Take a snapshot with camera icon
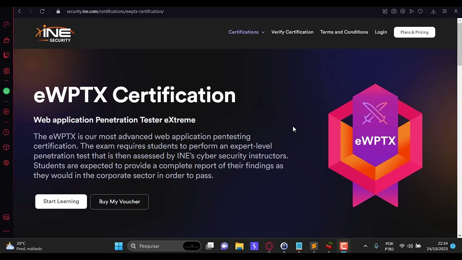This screenshot has height=260, width=462. [394, 11]
